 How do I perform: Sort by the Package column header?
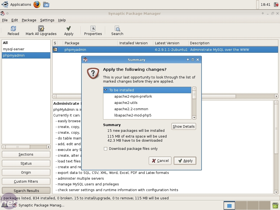90,43
